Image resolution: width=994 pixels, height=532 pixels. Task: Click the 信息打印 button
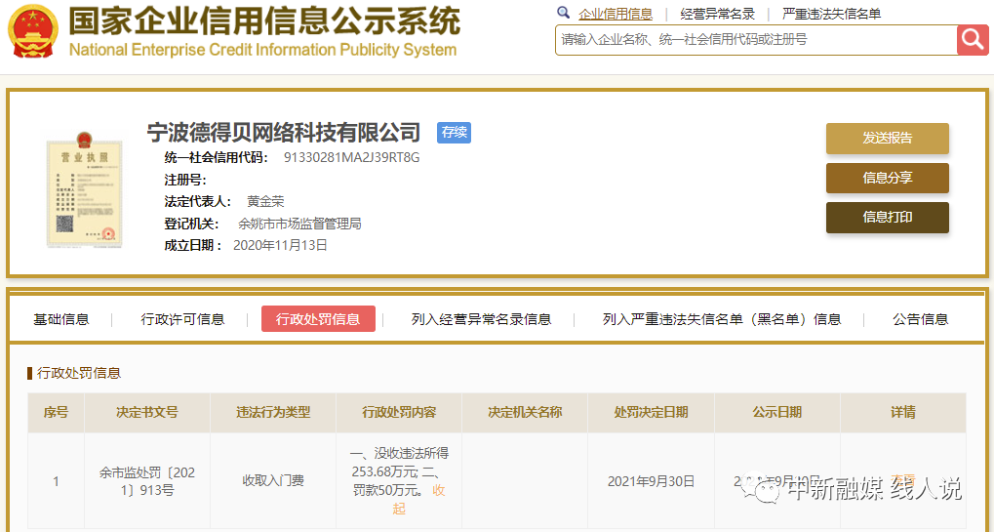tap(887, 218)
